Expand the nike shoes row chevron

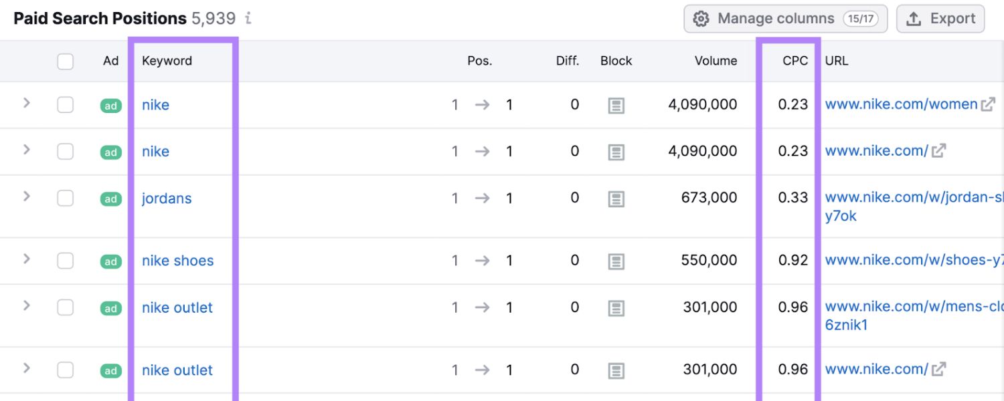[x=27, y=259]
